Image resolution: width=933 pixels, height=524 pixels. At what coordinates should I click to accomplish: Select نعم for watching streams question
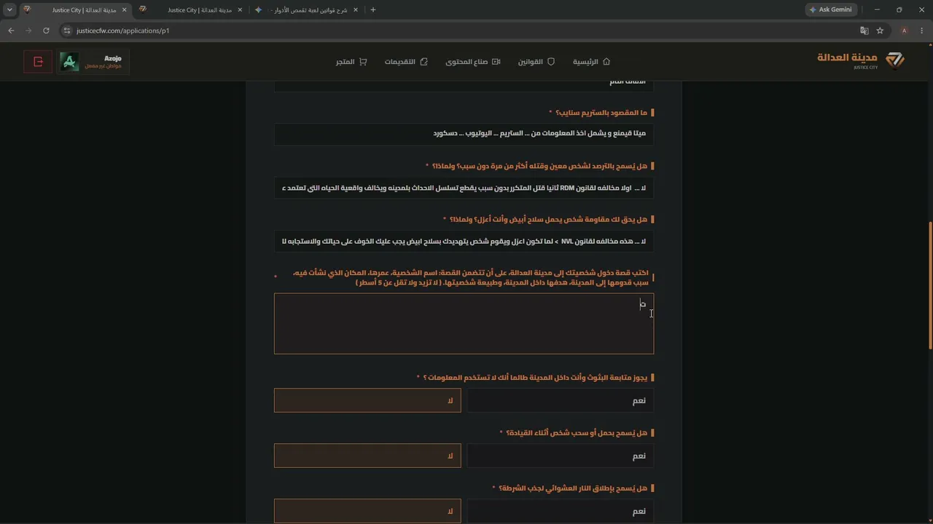click(x=560, y=400)
